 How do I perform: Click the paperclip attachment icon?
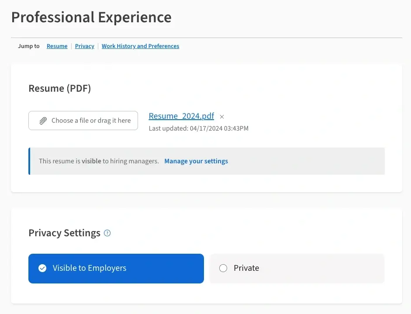[x=43, y=121]
